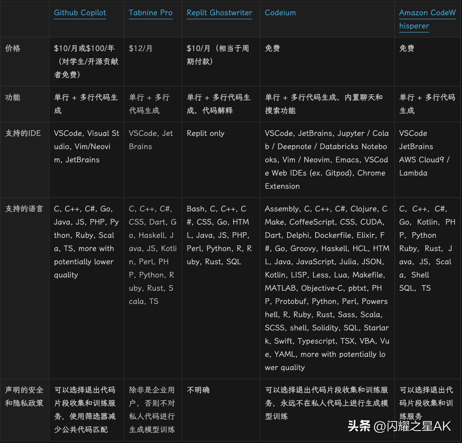
Task: Select the 价格 row header
Action: click(x=13, y=48)
